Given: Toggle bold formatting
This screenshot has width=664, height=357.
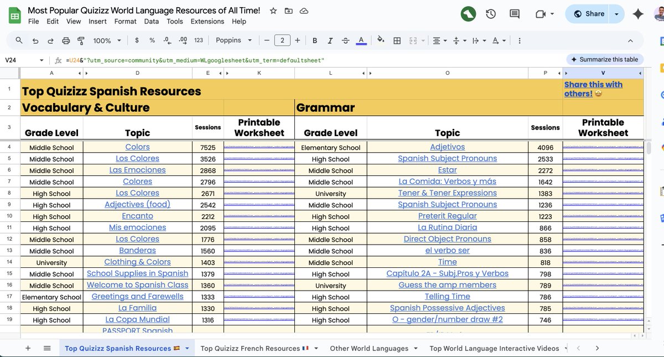Looking at the screenshot, I should point(315,40).
